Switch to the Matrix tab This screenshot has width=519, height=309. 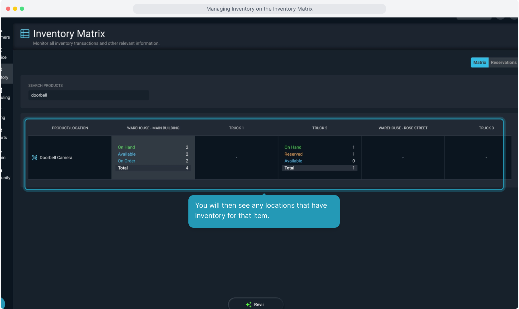tap(479, 62)
